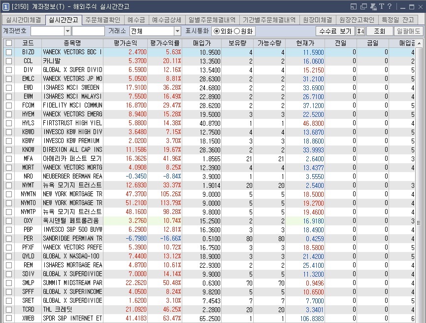The height and width of the screenshot is (323, 426).
Task: Click the T font size icon
Action: [x=382, y=6]
